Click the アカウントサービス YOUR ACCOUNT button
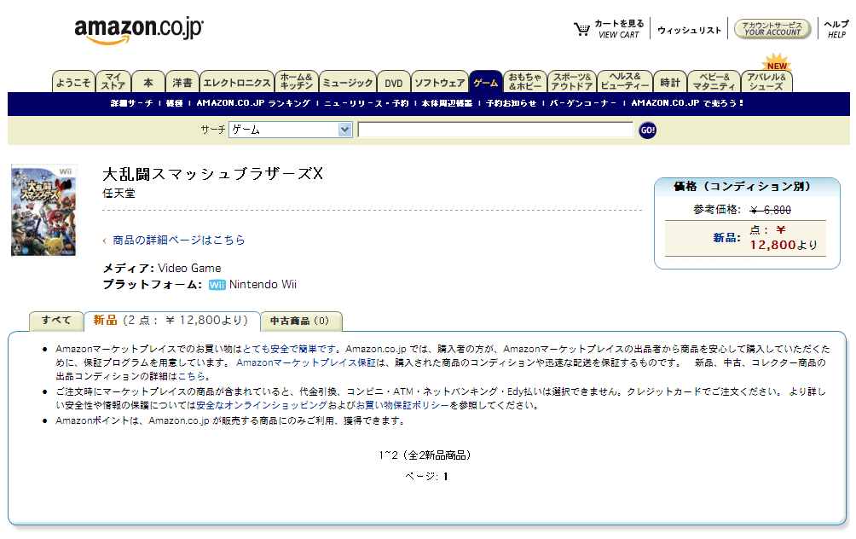The height and width of the screenshot is (539, 856). [x=772, y=28]
